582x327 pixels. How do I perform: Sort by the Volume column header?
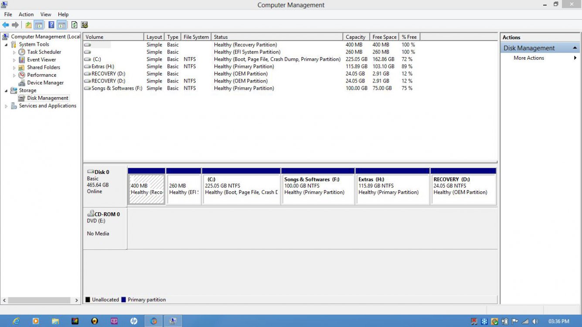pos(113,37)
